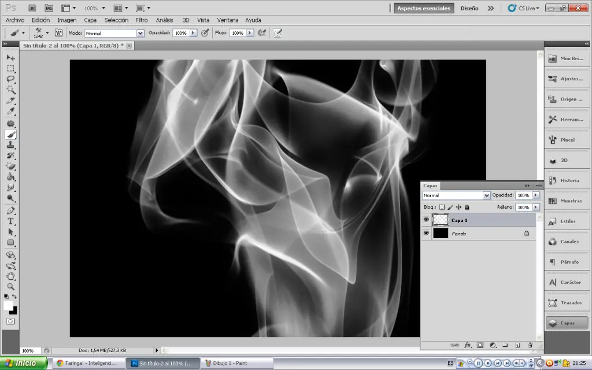
Task: Click the foreground color swatch
Action: click(8, 306)
